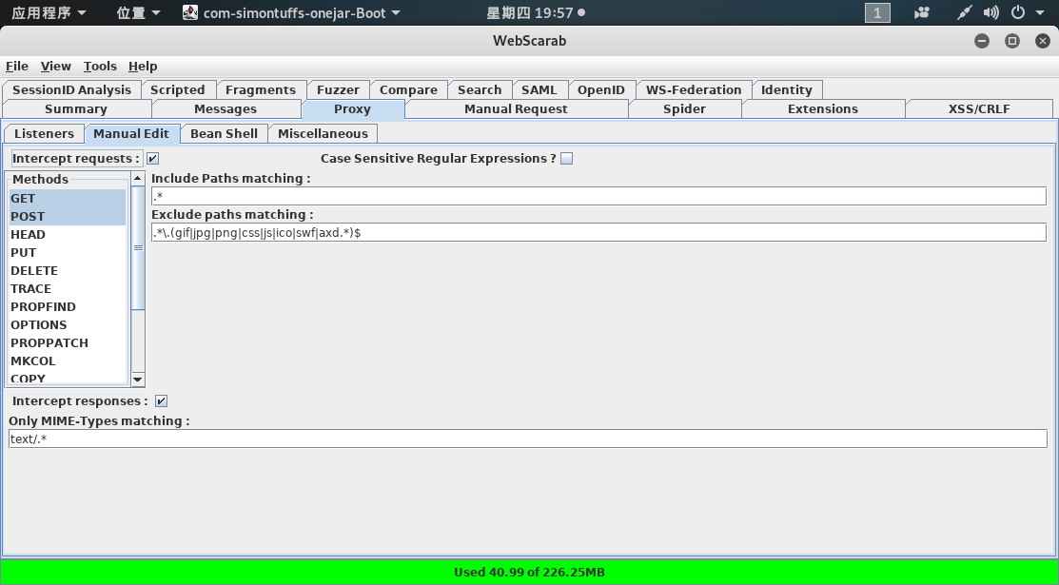This screenshot has width=1059, height=585.
Task: Grab the Methods list scrollbar thumb
Action: (x=138, y=248)
